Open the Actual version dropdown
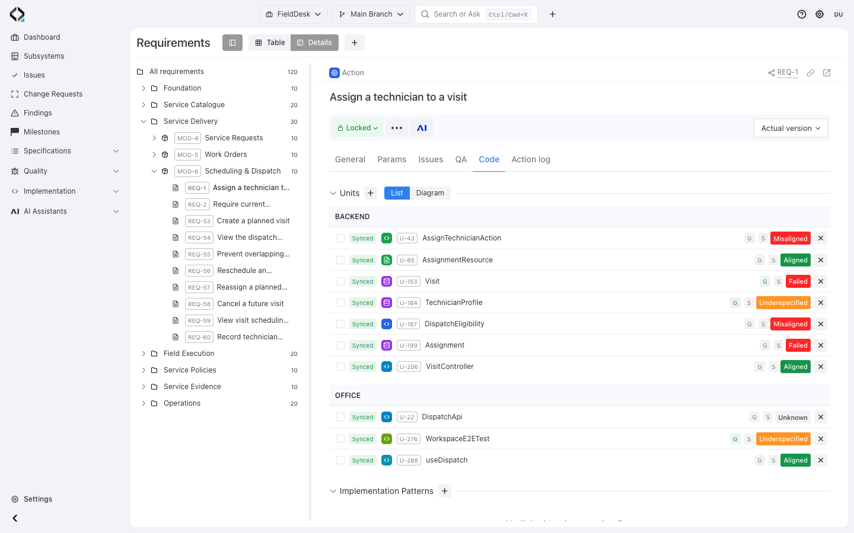Viewport: 854px width, 533px height. (x=791, y=128)
